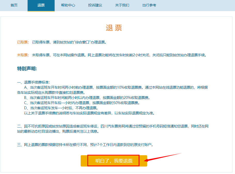
Task: Click the line ending 以车站实际退票规定为准
Action: click(x=89, y=113)
